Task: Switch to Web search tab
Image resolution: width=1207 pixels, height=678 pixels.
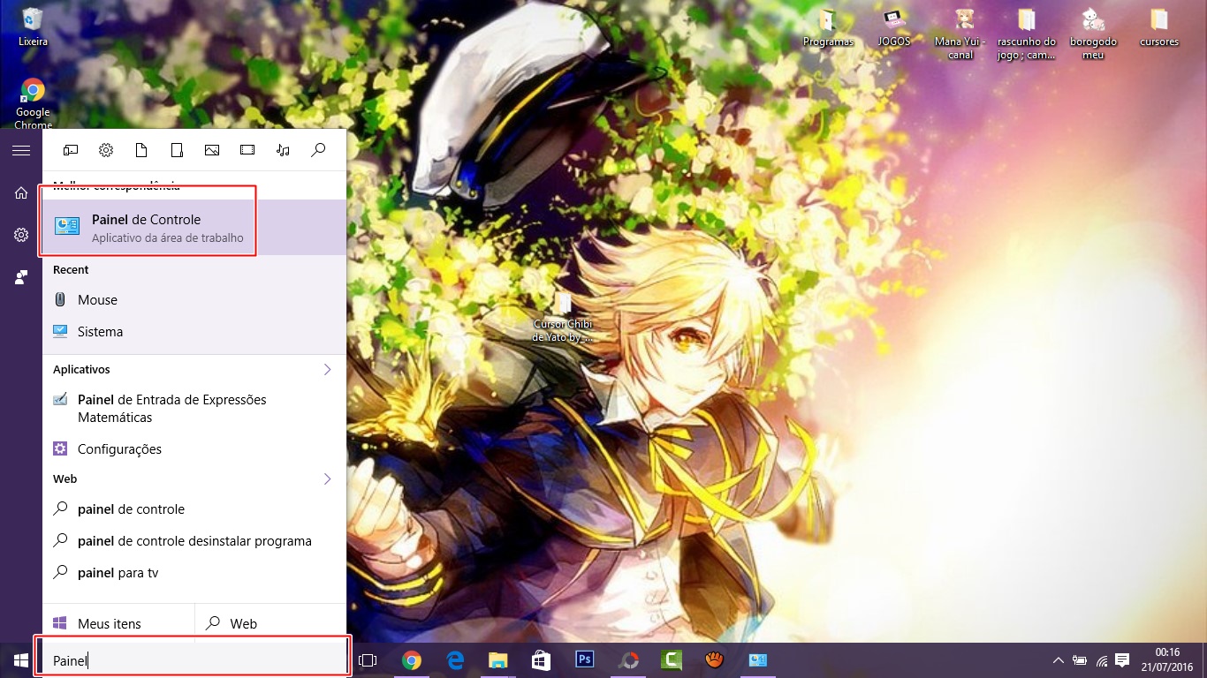Action: [270, 623]
